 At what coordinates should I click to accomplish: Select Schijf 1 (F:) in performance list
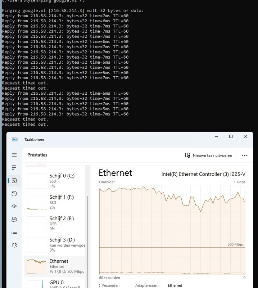(x=55, y=202)
